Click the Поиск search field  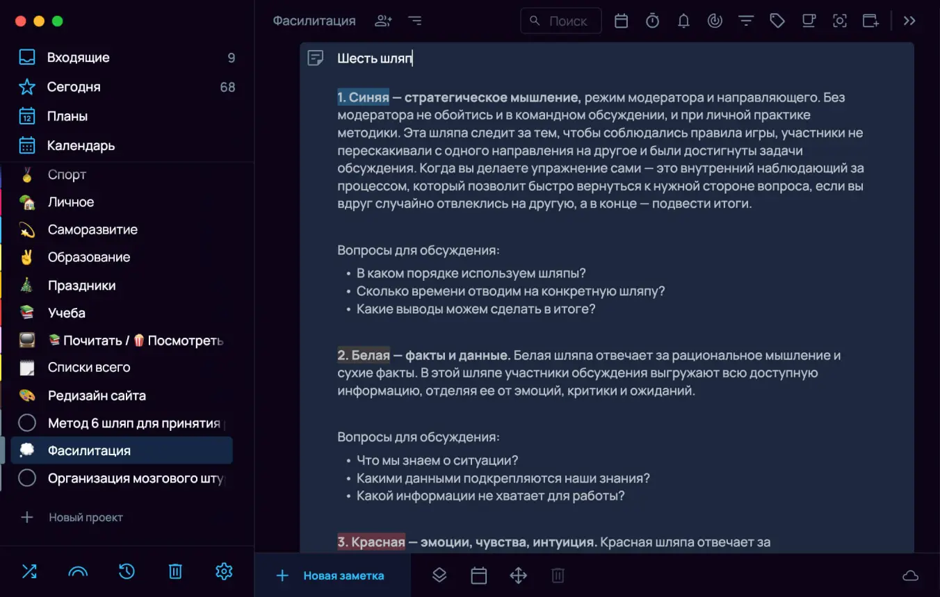[560, 21]
